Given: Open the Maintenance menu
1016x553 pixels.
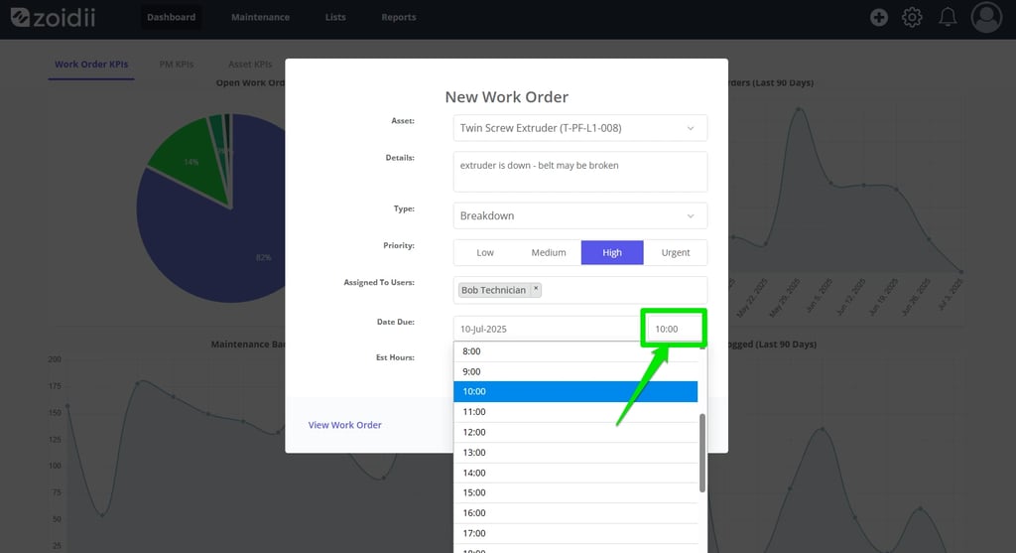Looking at the screenshot, I should point(261,18).
